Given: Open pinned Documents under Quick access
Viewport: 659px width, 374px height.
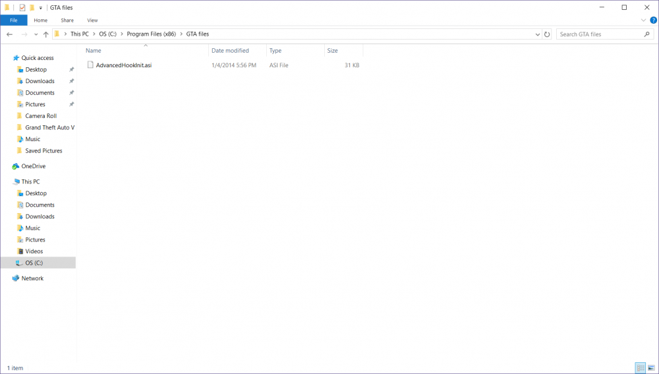Looking at the screenshot, I should click(x=40, y=92).
